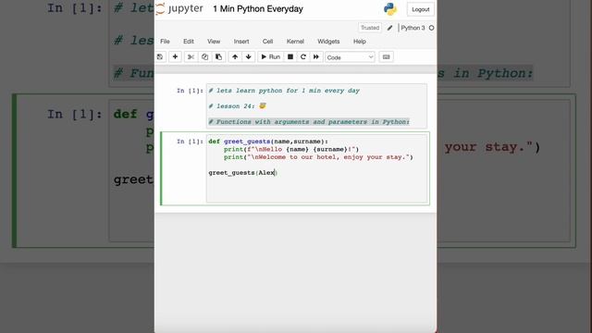Click the comment 'lets learn python' line
Viewport: 592px width, 333px height.
(x=284, y=91)
